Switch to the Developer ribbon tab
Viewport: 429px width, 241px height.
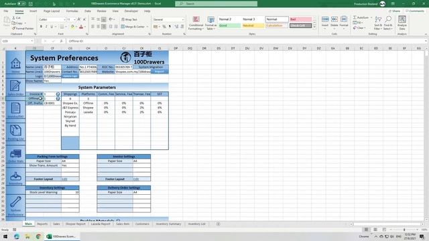pyautogui.click(x=131, y=11)
